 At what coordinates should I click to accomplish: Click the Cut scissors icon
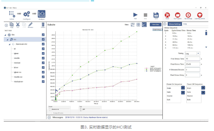18,25
